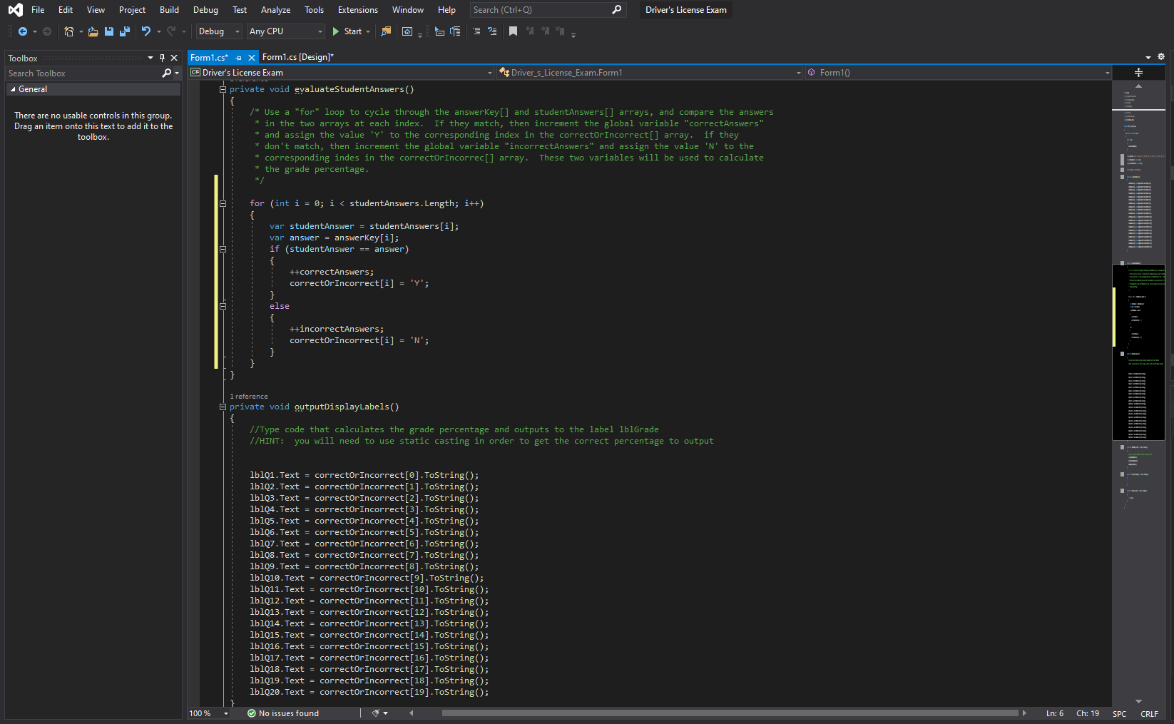The width and height of the screenshot is (1174, 724).
Task: Toggle the editor split view control
Action: click(1138, 72)
